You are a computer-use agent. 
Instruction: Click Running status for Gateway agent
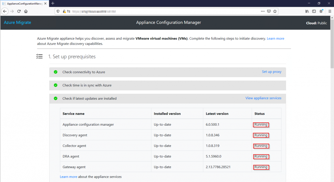(x=261, y=167)
